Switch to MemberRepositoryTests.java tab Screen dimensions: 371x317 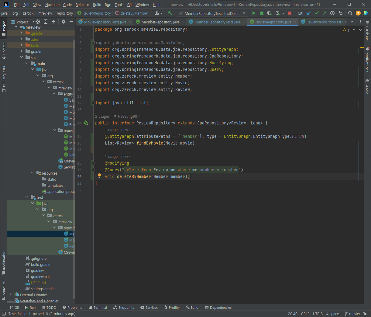218,22
